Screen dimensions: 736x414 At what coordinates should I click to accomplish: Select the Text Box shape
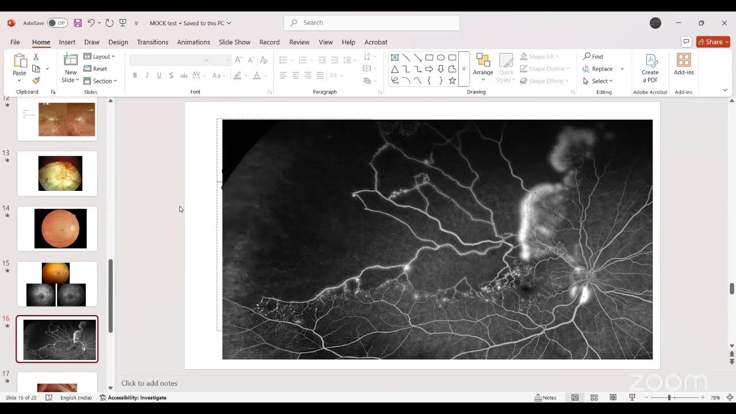(x=394, y=57)
